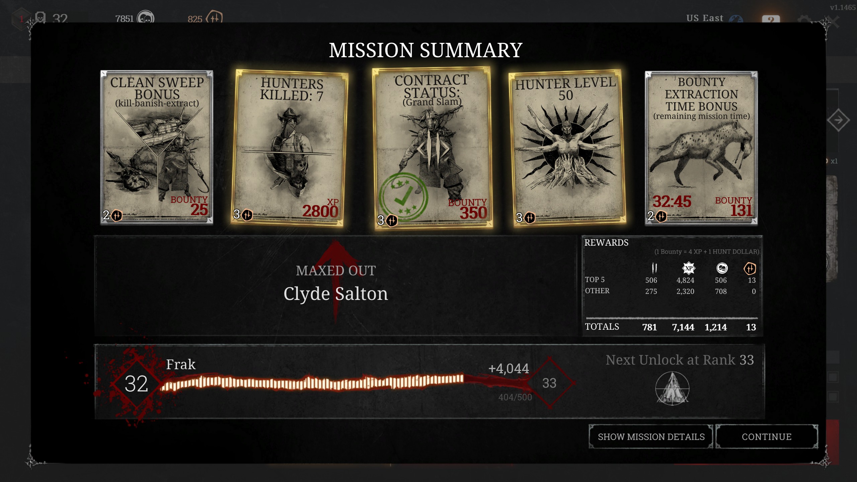The height and width of the screenshot is (482, 857).
Task: Click the right arrow diamond at screen edge
Action: (838, 120)
